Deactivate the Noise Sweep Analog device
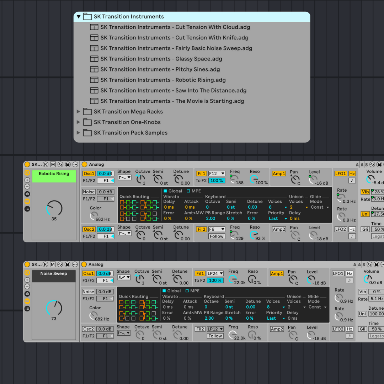The image size is (384, 384). point(84,264)
